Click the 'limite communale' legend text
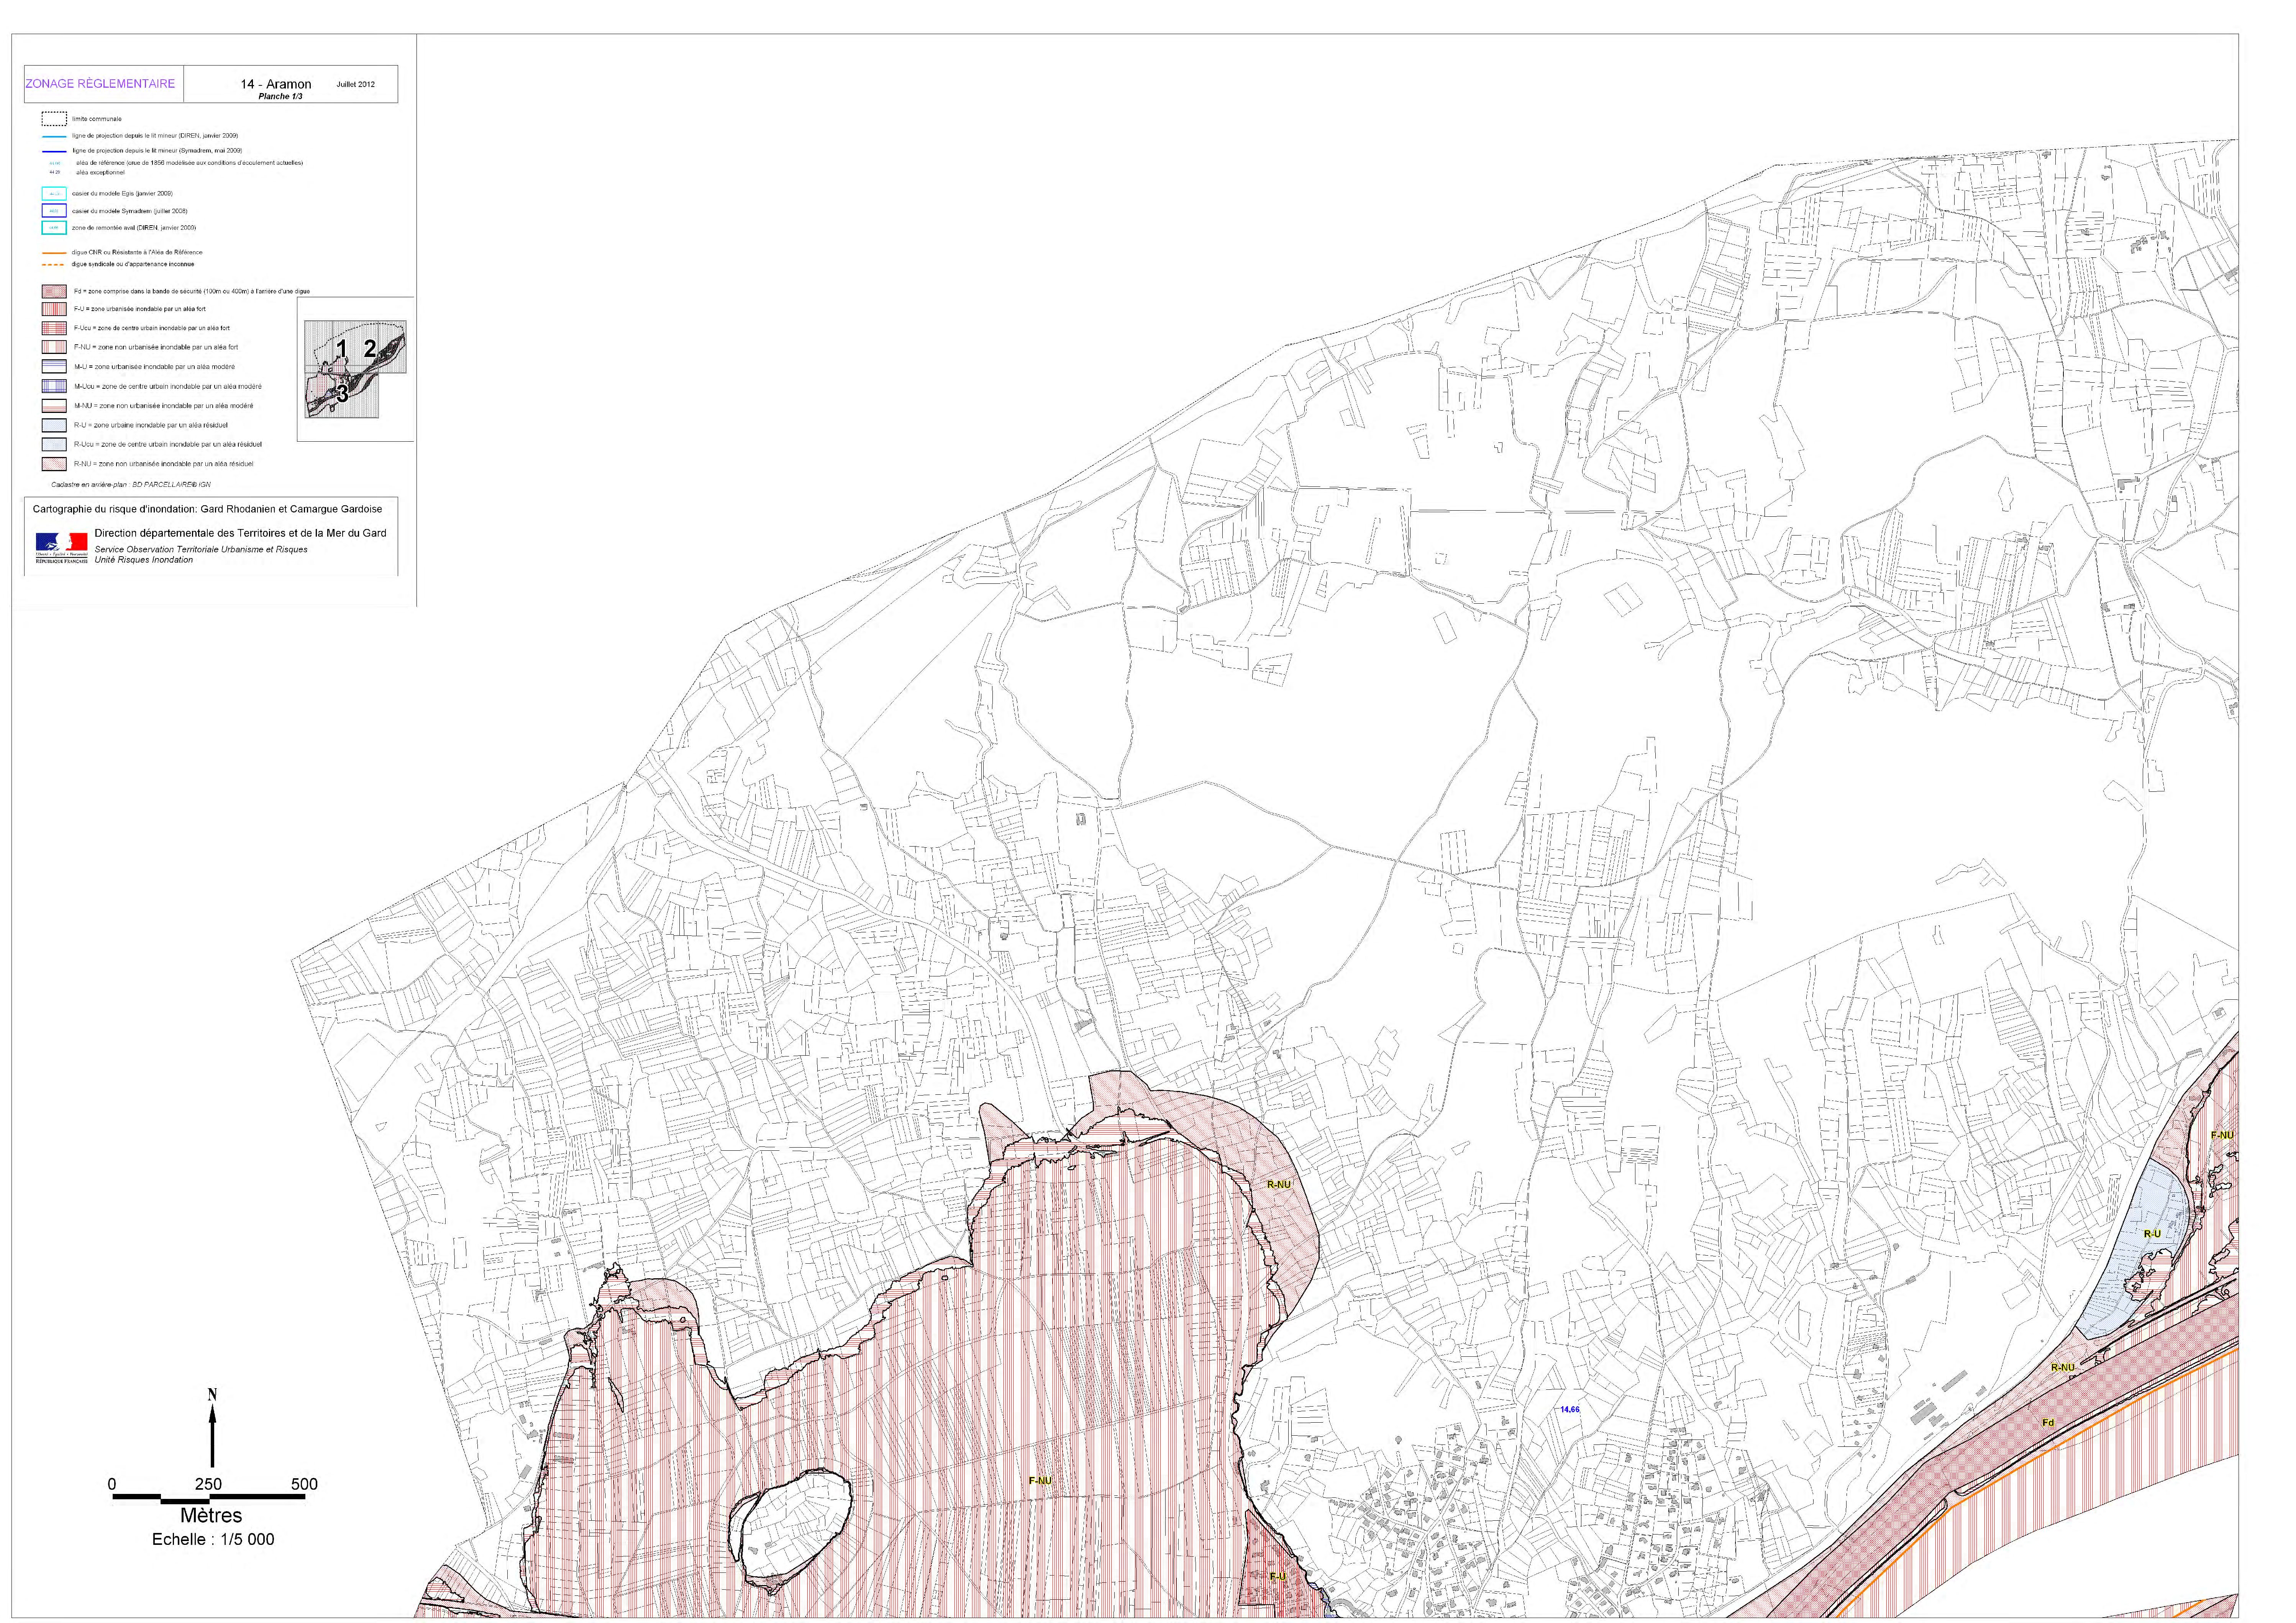The image size is (2296, 1623). point(96,119)
